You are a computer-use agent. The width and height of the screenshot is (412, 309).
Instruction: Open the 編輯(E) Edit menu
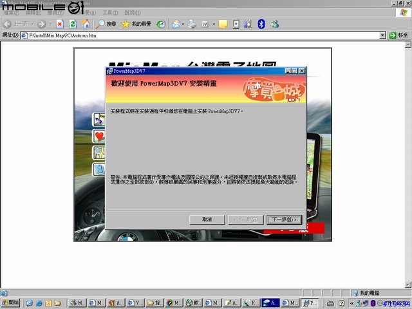click(x=33, y=13)
